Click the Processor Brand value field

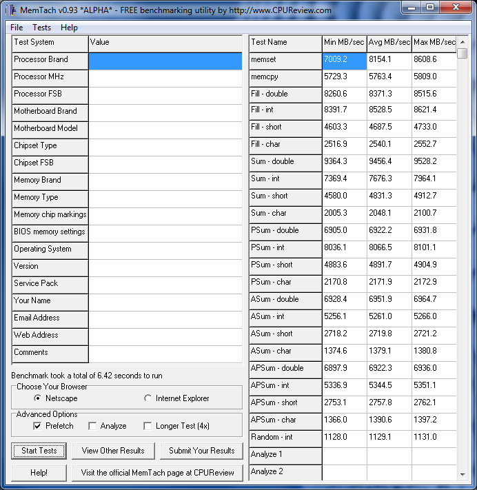(x=165, y=61)
